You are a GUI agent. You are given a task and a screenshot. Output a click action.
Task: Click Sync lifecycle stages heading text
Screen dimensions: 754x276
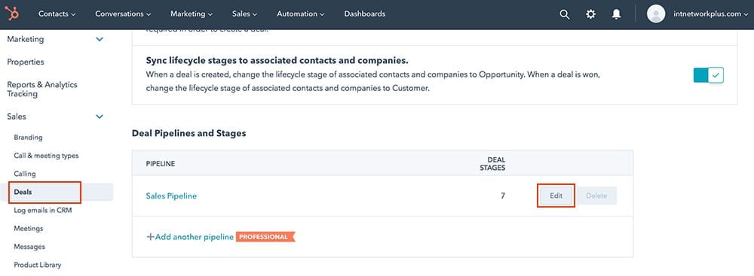click(277, 61)
